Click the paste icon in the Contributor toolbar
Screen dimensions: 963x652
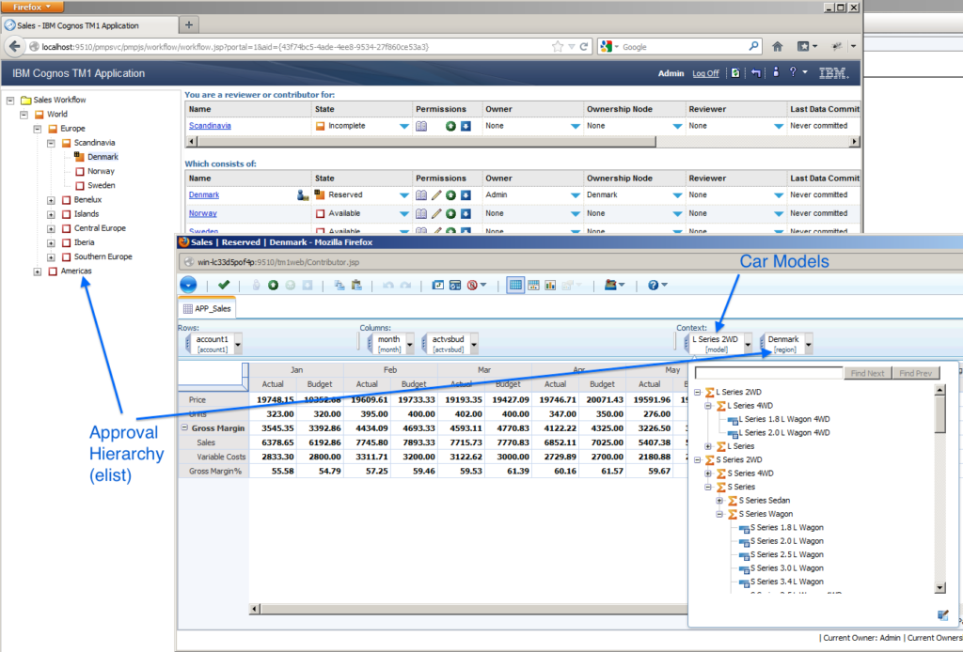(x=356, y=286)
